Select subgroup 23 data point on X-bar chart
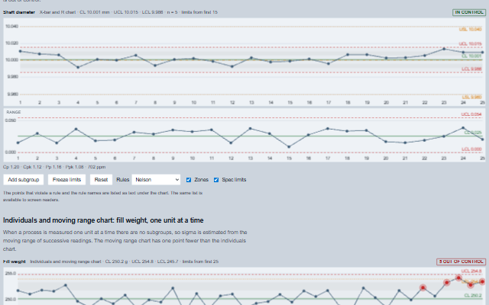The height and width of the screenshot is (305, 489). coord(444,49)
